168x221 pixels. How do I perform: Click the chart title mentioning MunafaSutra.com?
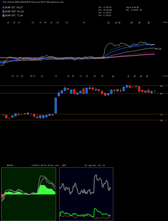(x=33, y=2)
